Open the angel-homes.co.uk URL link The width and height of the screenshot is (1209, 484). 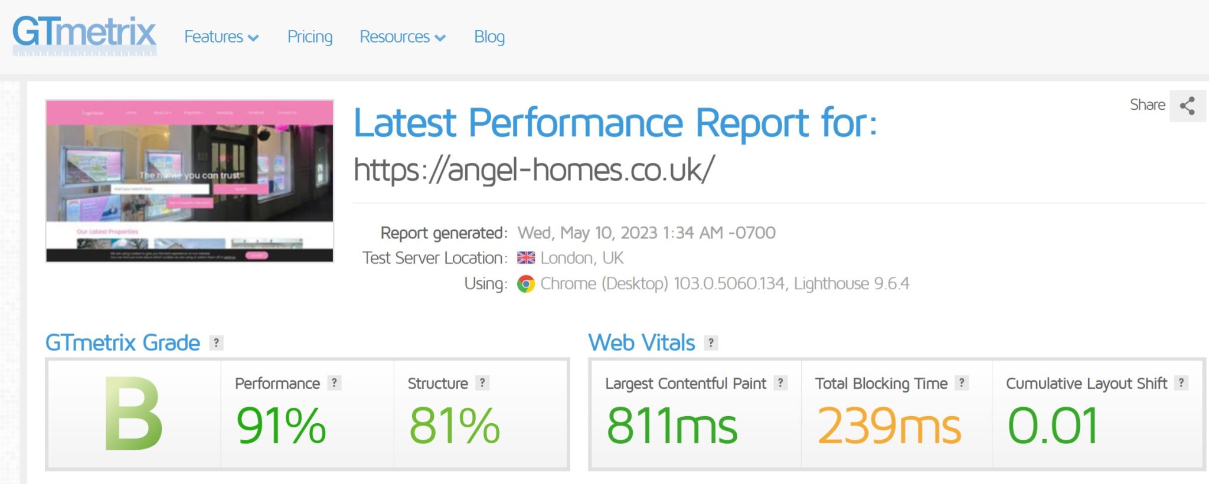click(x=534, y=170)
